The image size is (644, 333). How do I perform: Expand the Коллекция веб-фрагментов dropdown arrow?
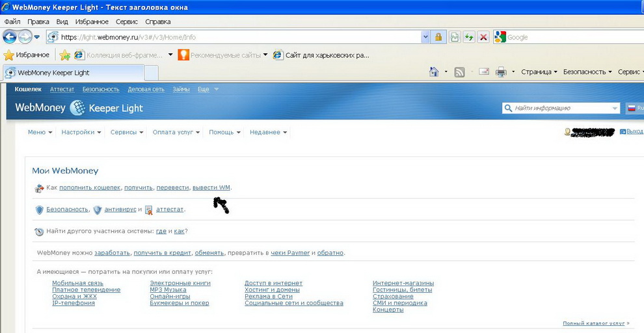(170, 55)
